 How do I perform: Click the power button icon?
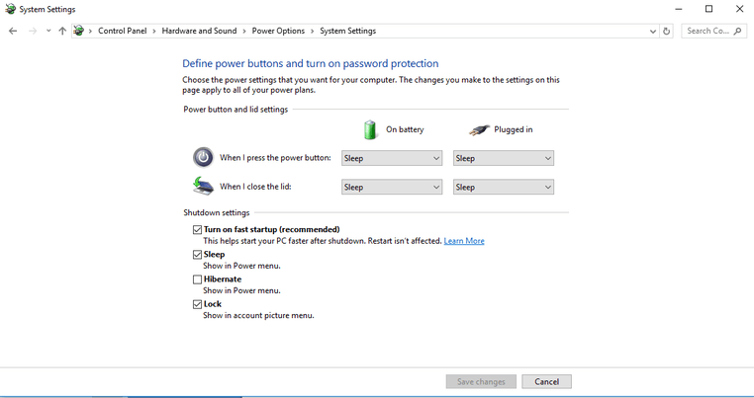coord(202,157)
